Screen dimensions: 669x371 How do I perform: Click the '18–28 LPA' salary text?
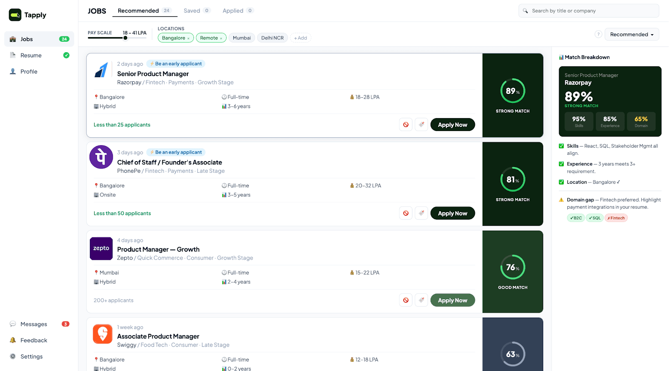pyautogui.click(x=367, y=97)
